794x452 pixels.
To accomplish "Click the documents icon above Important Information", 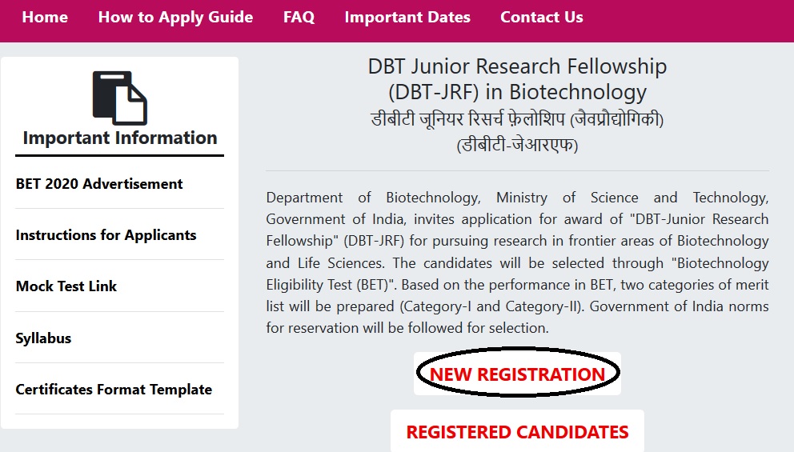I will click(x=120, y=98).
